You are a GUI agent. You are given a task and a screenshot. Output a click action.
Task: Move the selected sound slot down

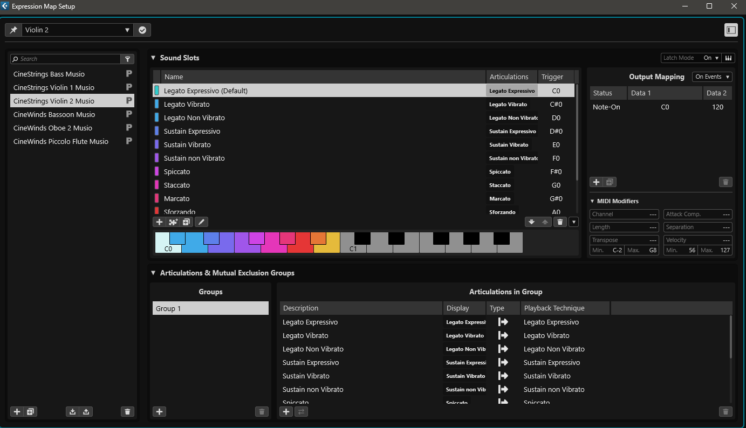pos(532,222)
